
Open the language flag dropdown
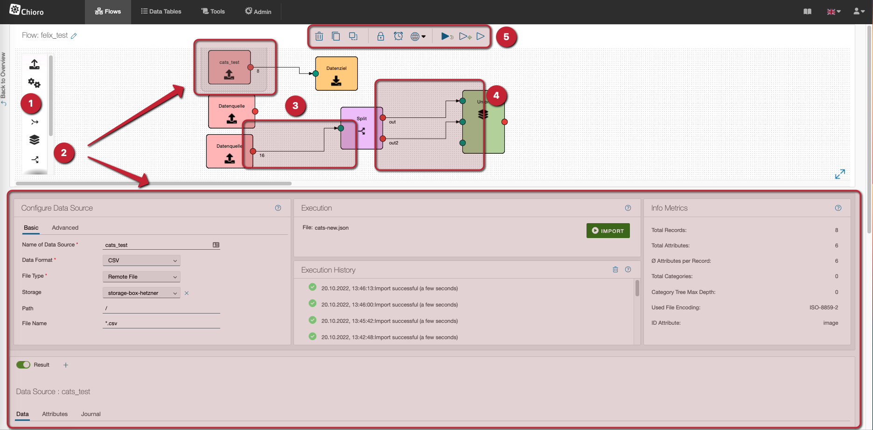click(x=834, y=12)
